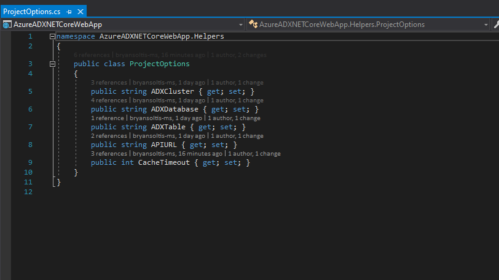Open the AzureADXNETCoreWebApp project dropdown
Image resolution: width=499 pixels, height=280 pixels.
(240, 25)
